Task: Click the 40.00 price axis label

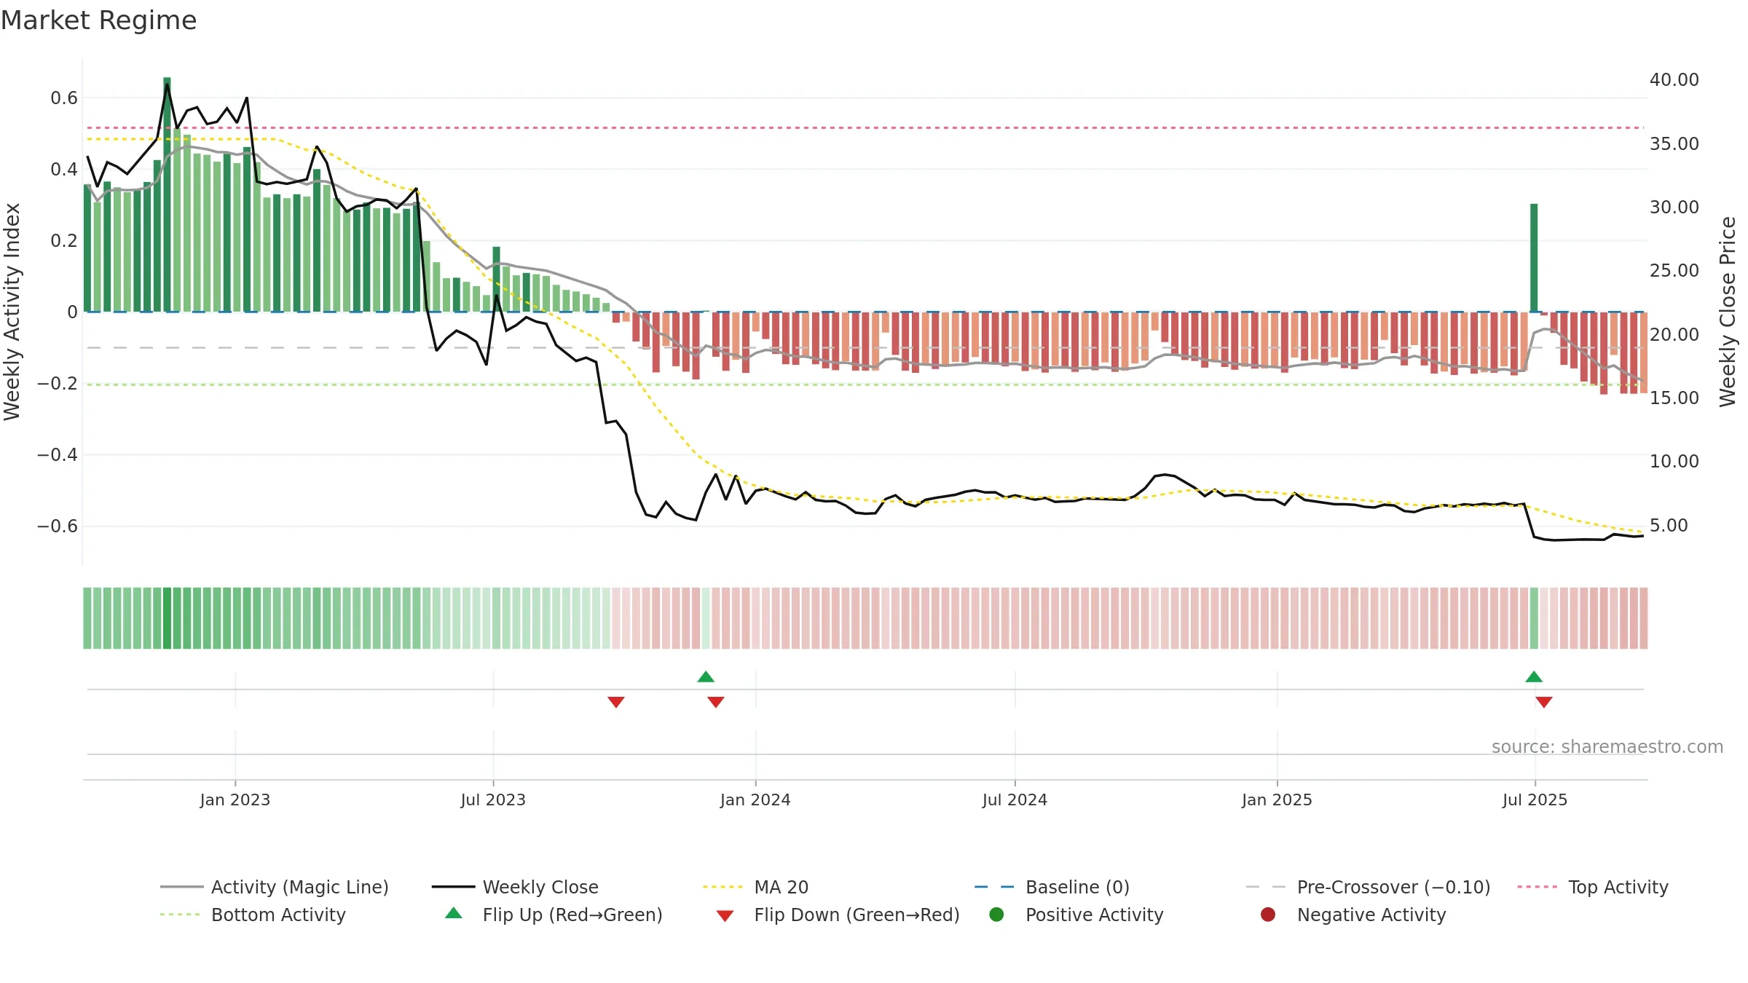Action: [x=1674, y=80]
